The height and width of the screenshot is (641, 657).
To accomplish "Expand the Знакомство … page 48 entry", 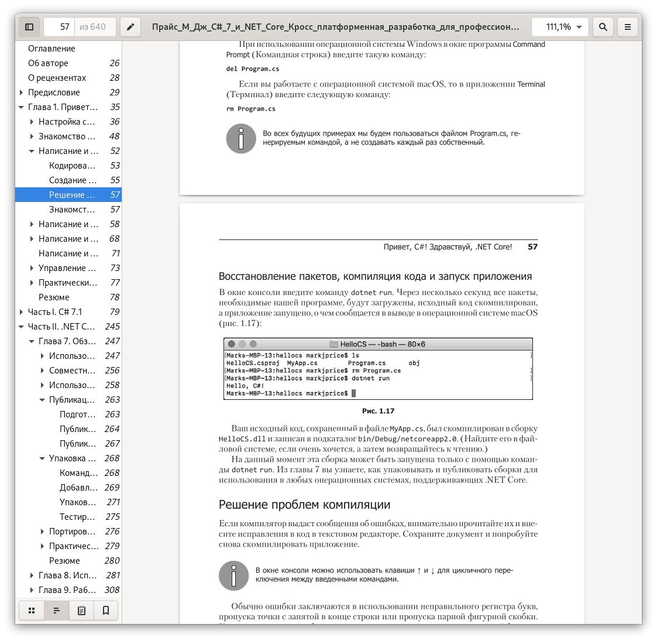I will [x=32, y=136].
